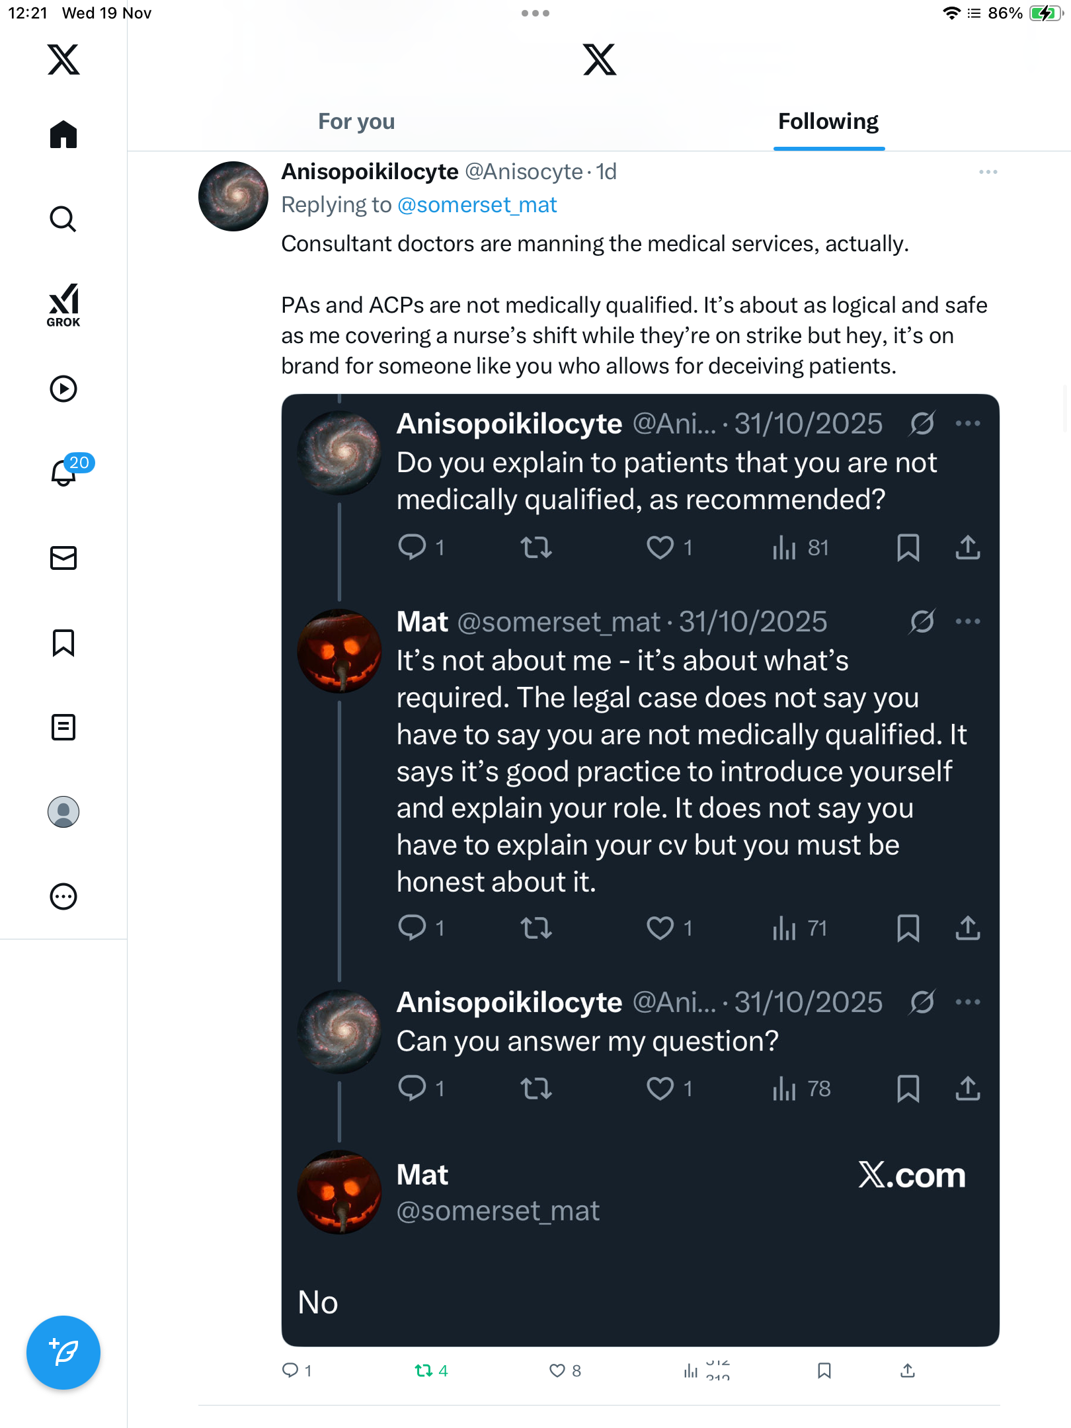Screen dimensions: 1071x1428
Task: Open the @somerset_mat reply mention link
Action: 477,205
